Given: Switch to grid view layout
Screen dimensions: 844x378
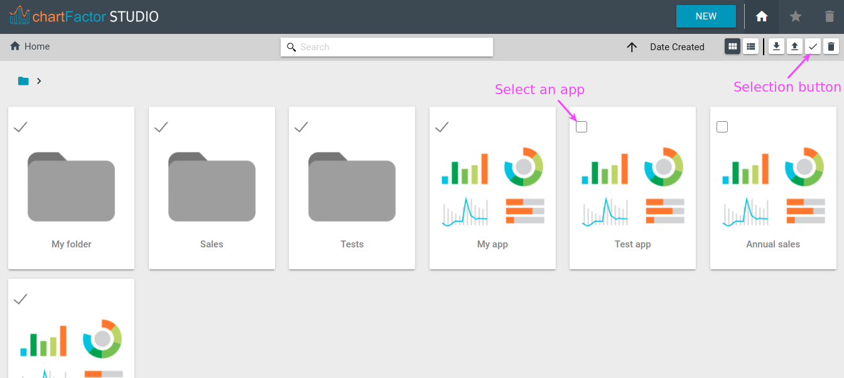Looking at the screenshot, I should (732, 46).
